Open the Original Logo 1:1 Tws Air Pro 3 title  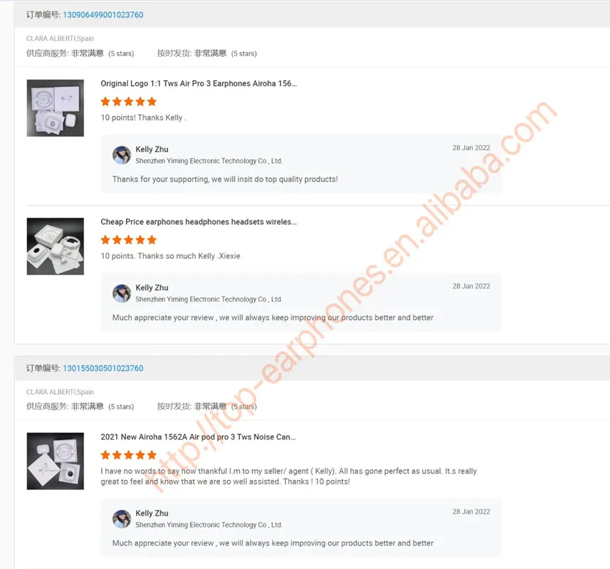tap(199, 83)
